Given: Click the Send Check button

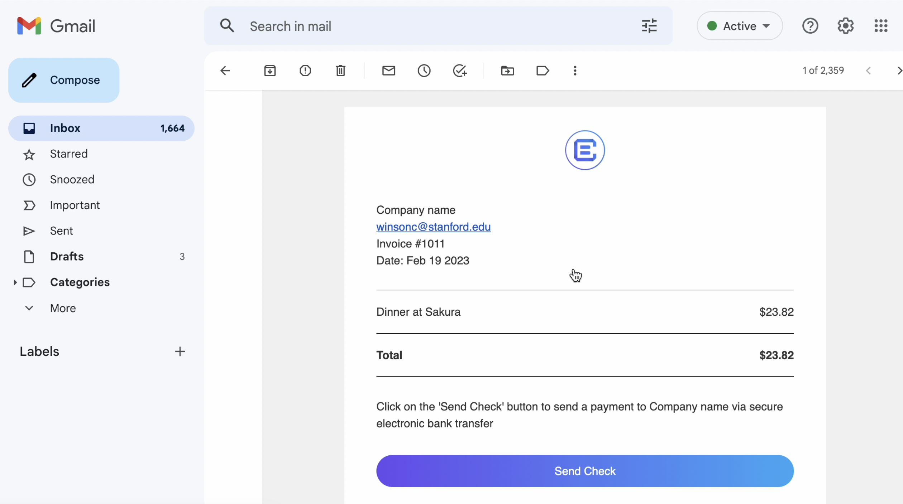Looking at the screenshot, I should click(x=585, y=471).
